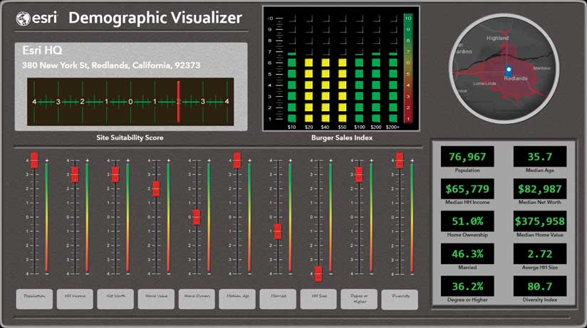The image size is (587, 328).
Task: Click the Married button
Action: tap(278, 299)
